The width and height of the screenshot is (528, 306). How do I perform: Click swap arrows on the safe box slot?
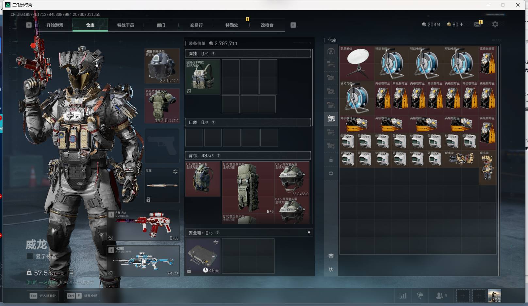point(216,242)
